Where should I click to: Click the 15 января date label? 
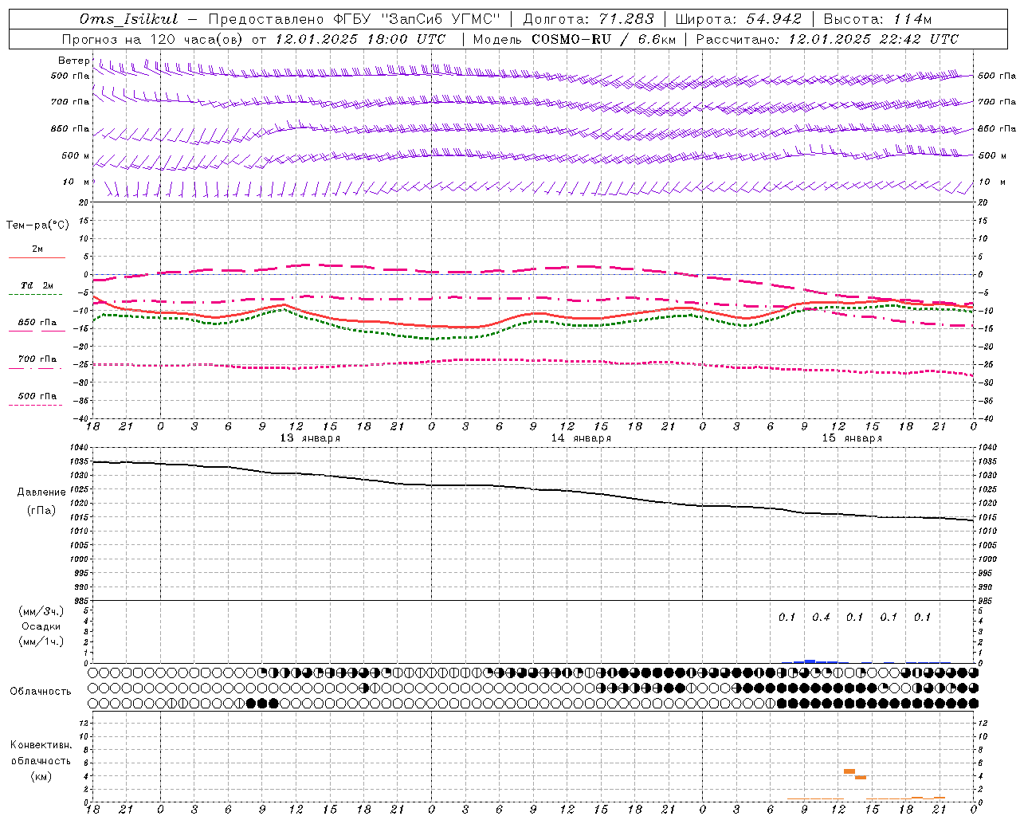[x=852, y=438]
